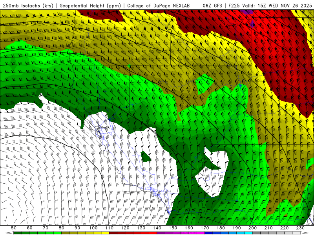Image resolution: width=314 pixels, height=235 pixels.
Task: Click the legend value '130'
Action: pyautogui.click(x=141, y=228)
